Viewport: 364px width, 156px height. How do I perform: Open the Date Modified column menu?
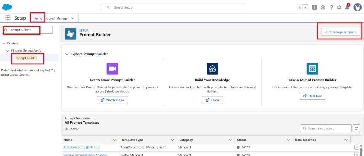(346, 140)
